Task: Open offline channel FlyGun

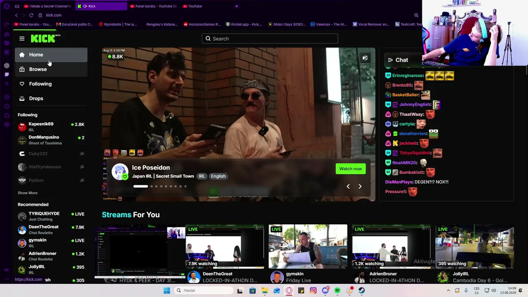Action: coord(51,180)
